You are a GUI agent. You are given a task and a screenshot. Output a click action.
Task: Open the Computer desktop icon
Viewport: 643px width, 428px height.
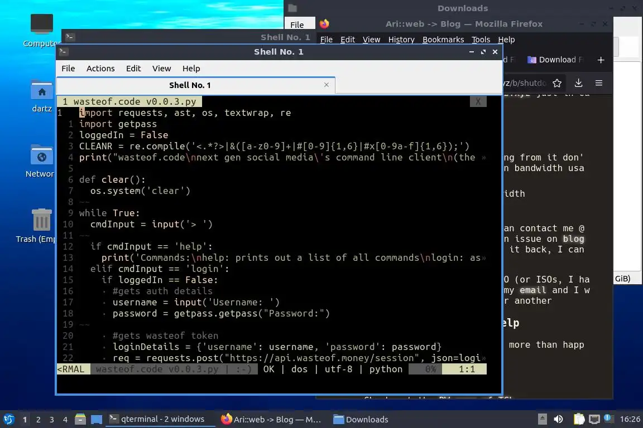tap(41, 30)
